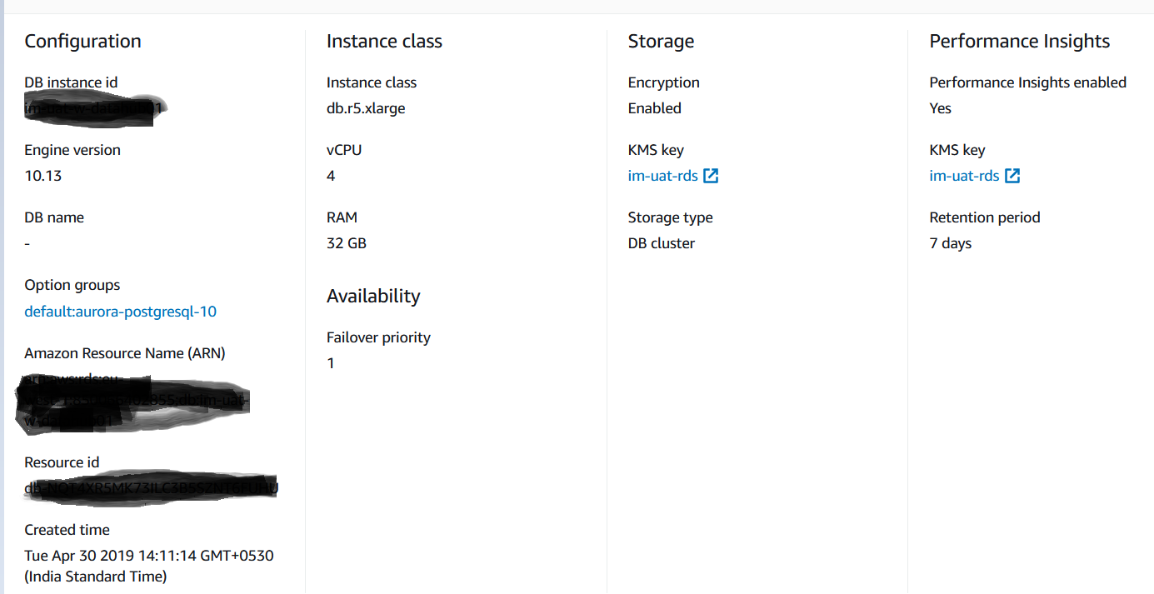Select the 7 days retention period value
This screenshot has width=1154, height=594.
pos(951,243)
